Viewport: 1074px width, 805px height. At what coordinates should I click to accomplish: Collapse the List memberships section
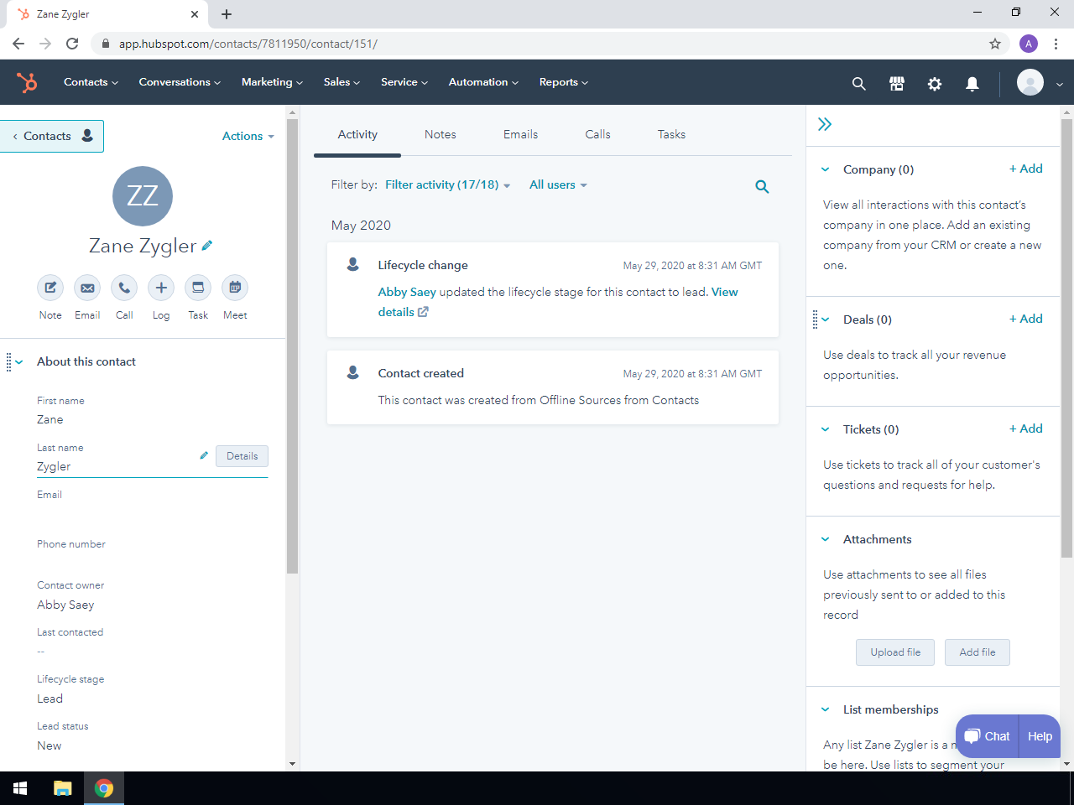[x=825, y=709]
